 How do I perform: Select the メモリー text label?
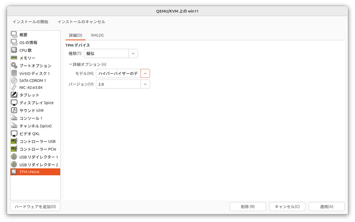[28, 58]
